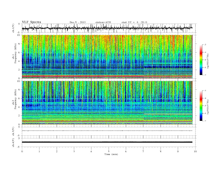This screenshot has width=220, height=170.
Task: Click the 'Time (min)' axis label
Action: point(111,154)
